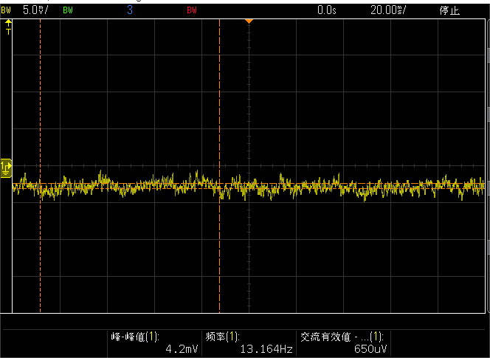Select the blue channel 3 indicator
Image resolution: width=490 pixels, height=358 pixels.
pos(130,10)
